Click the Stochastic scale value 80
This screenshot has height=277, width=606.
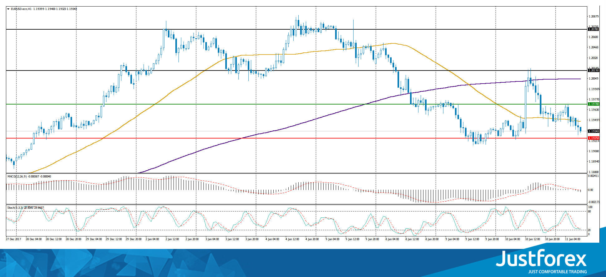pyautogui.click(x=589, y=211)
